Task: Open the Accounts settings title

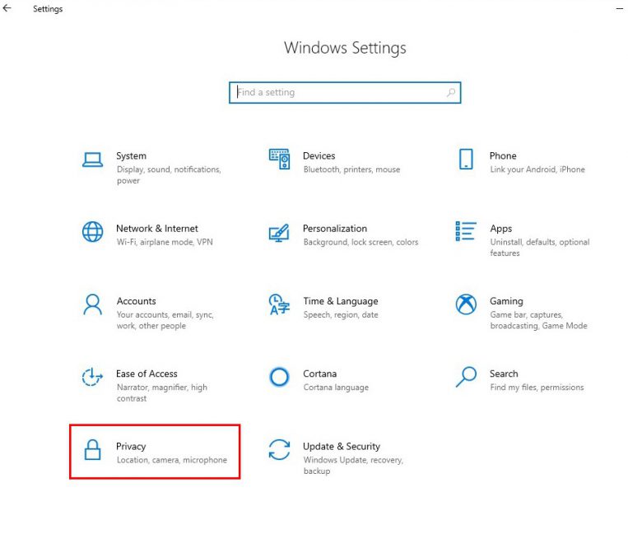Action: (136, 301)
